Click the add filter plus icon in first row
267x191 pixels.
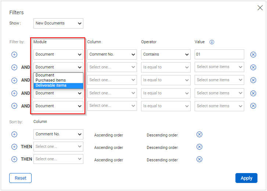pos(14,55)
